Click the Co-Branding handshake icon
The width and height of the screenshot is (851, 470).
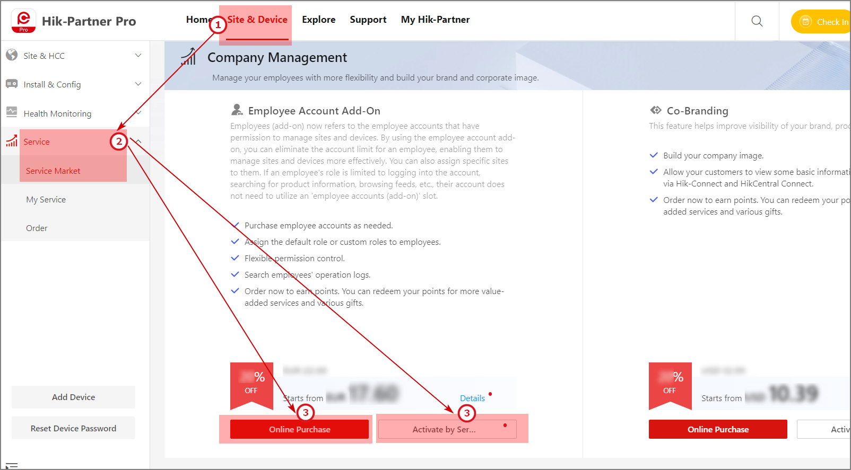pyautogui.click(x=656, y=110)
